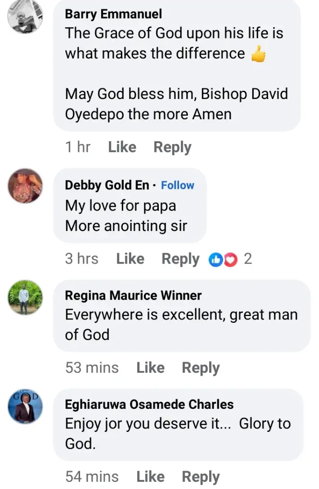Open Regina Maurice Winner's profile picture
The width and height of the screenshot is (319, 489).
coord(25,297)
